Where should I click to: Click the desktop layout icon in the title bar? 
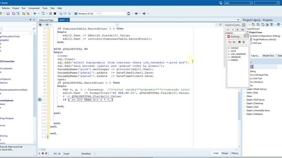(x=221, y=3)
